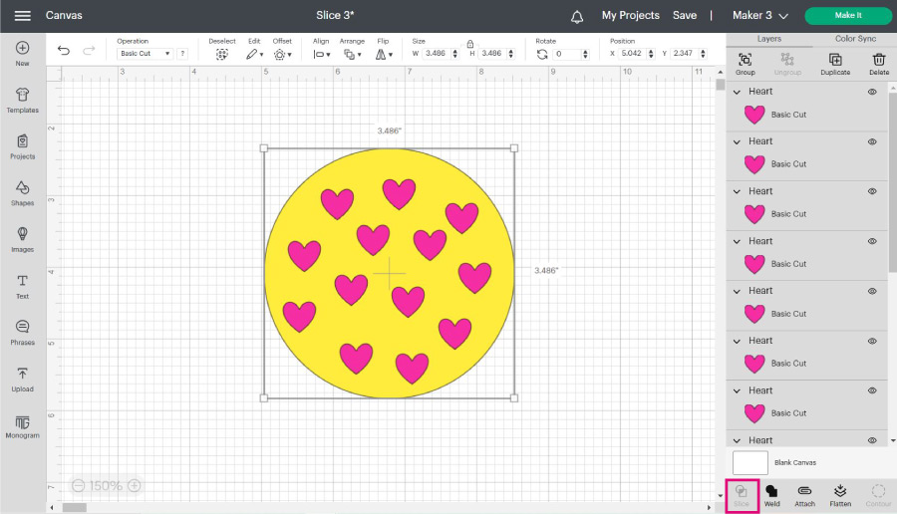Zoom in on the canvas

coord(135,485)
